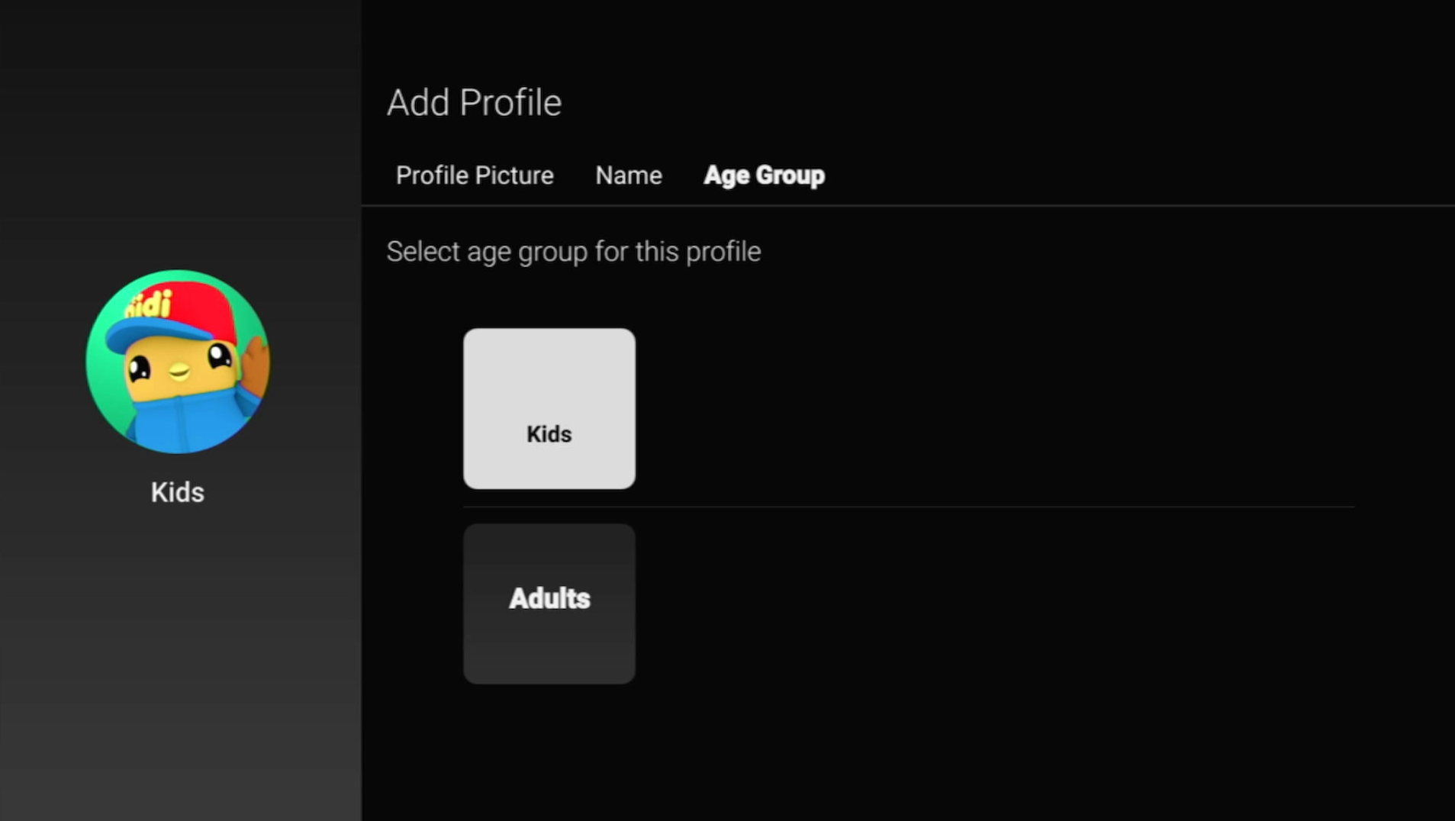Click the divider between Kids and Adults tiles
The width and height of the screenshot is (1455, 821).
tap(909, 507)
